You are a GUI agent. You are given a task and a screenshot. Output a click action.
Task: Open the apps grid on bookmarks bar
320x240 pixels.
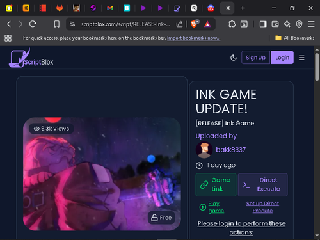tap(8, 38)
